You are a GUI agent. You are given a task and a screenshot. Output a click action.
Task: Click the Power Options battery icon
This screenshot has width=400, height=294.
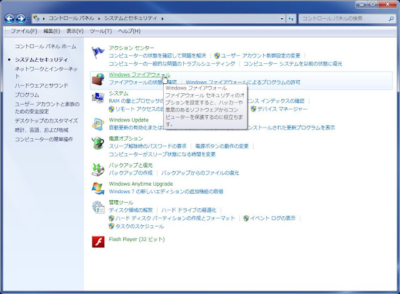pos(98,143)
